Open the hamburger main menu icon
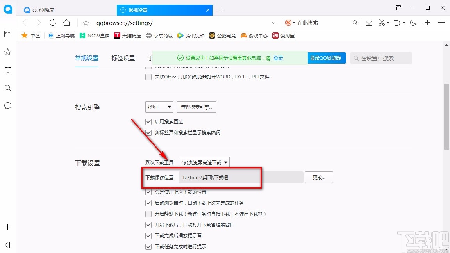Screen dimensions: 450x253 click(441, 23)
